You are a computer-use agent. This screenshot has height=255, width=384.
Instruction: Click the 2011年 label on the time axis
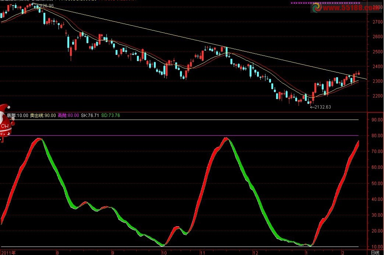(8, 252)
